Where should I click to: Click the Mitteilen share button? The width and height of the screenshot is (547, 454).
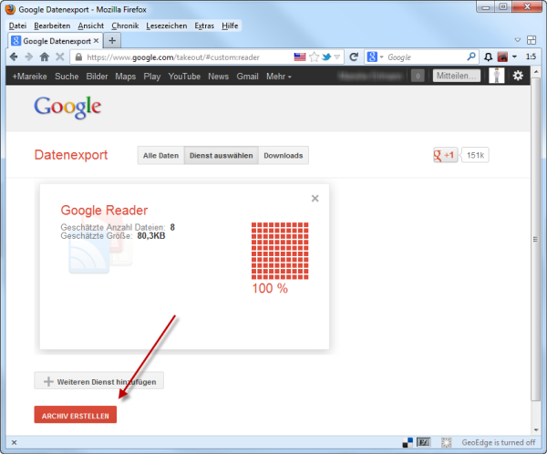[457, 76]
